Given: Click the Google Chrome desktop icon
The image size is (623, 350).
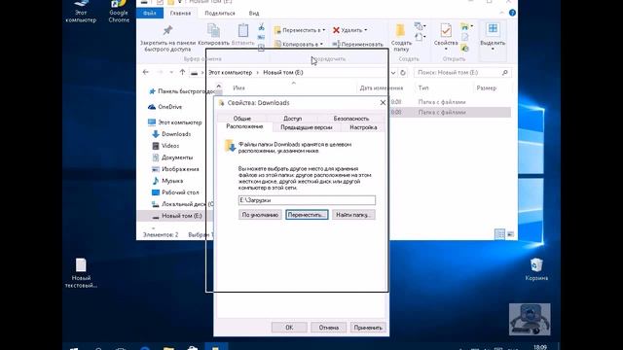Looking at the screenshot, I should [119, 12].
